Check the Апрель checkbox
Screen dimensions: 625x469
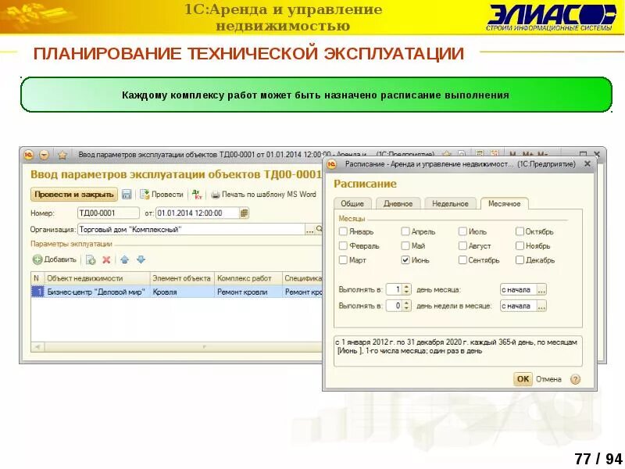(405, 231)
